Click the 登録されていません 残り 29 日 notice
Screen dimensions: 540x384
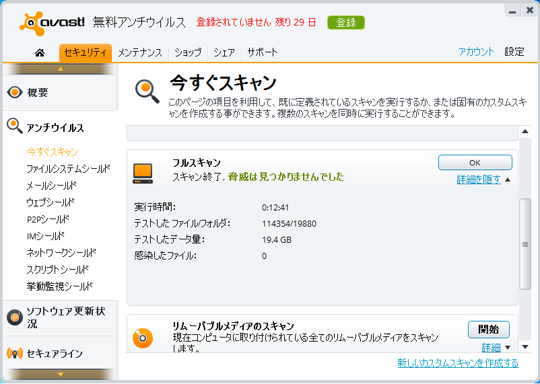click(x=257, y=23)
